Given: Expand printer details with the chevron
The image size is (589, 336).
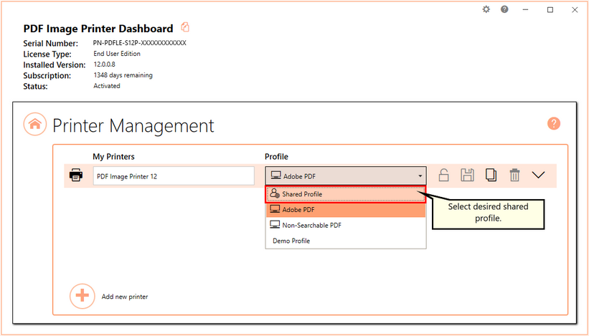Looking at the screenshot, I should coord(538,175).
